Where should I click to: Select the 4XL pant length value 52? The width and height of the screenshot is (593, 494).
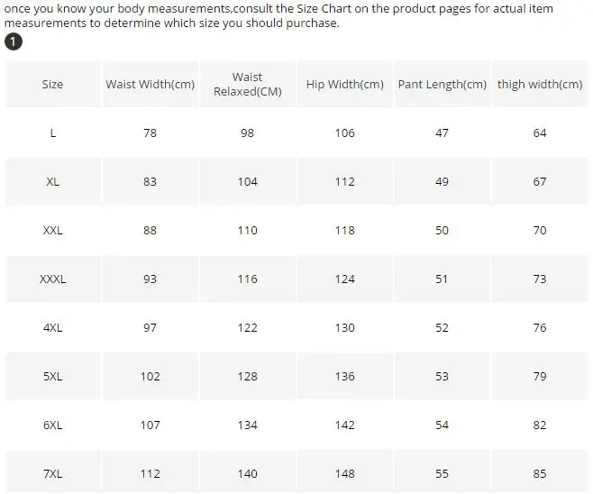442,327
